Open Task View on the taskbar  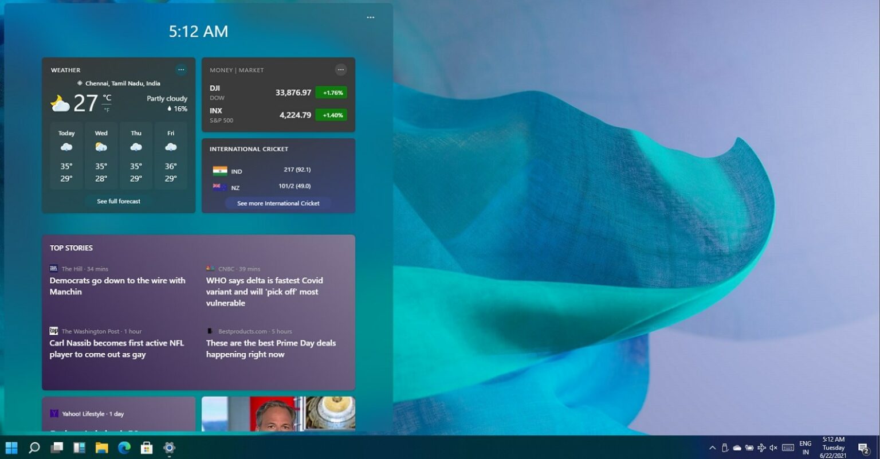click(57, 448)
